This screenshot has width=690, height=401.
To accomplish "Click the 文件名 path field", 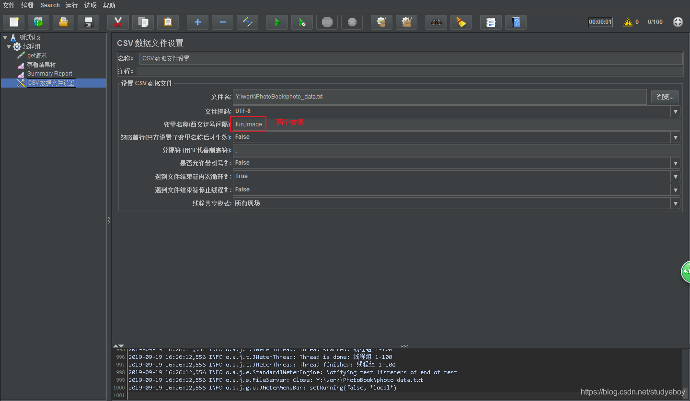I will point(440,97).
